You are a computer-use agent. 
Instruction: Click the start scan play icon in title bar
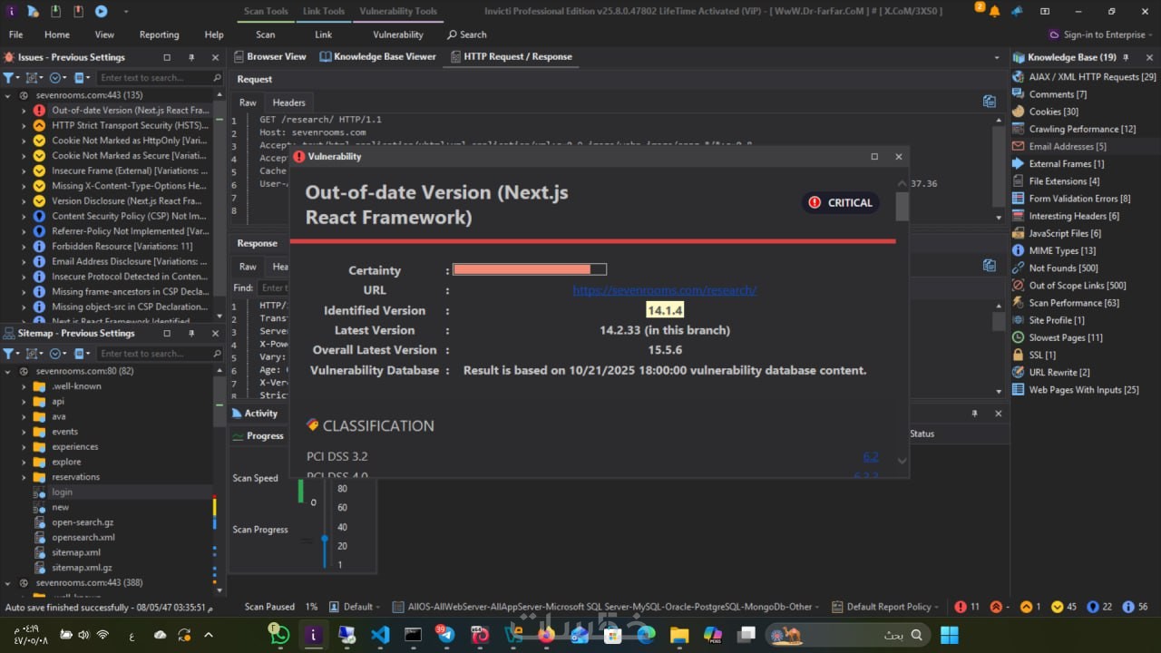click(x=101, y=11)
